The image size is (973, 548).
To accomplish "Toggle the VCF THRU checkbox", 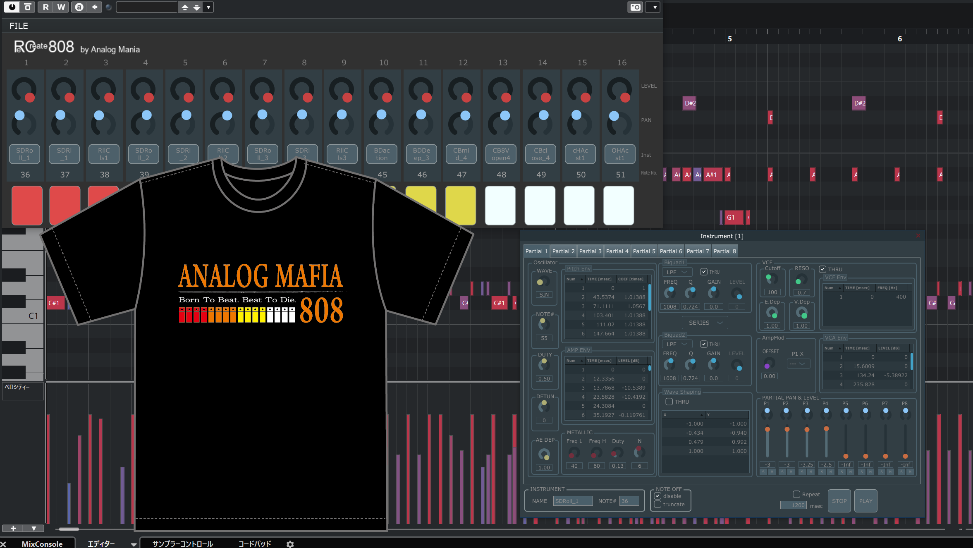I will coord(822,269).
